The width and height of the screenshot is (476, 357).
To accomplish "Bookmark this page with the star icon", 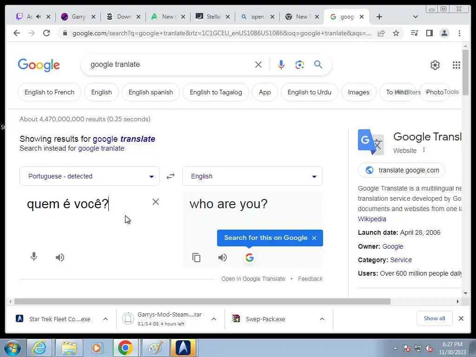I will click(x=396, y=33).
